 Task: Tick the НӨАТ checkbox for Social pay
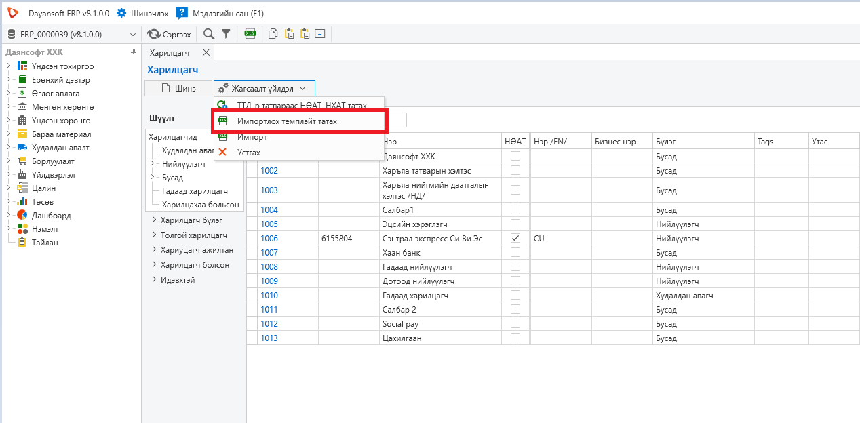point(515,323)
